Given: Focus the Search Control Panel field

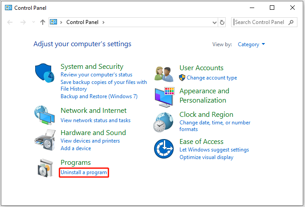Looking at the screenshot, I should (x=264, y=22).
